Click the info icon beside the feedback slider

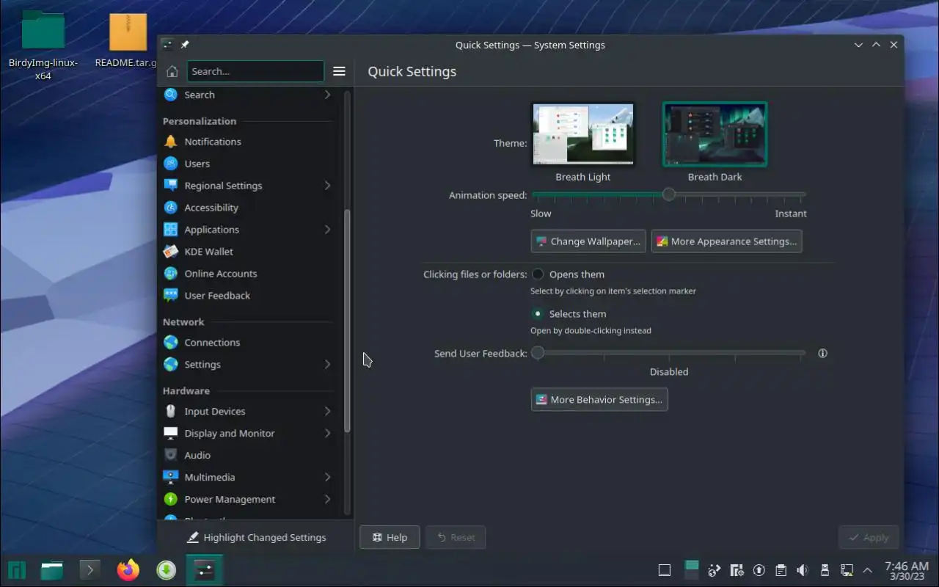pyautogui.click(x=822, y=353)
